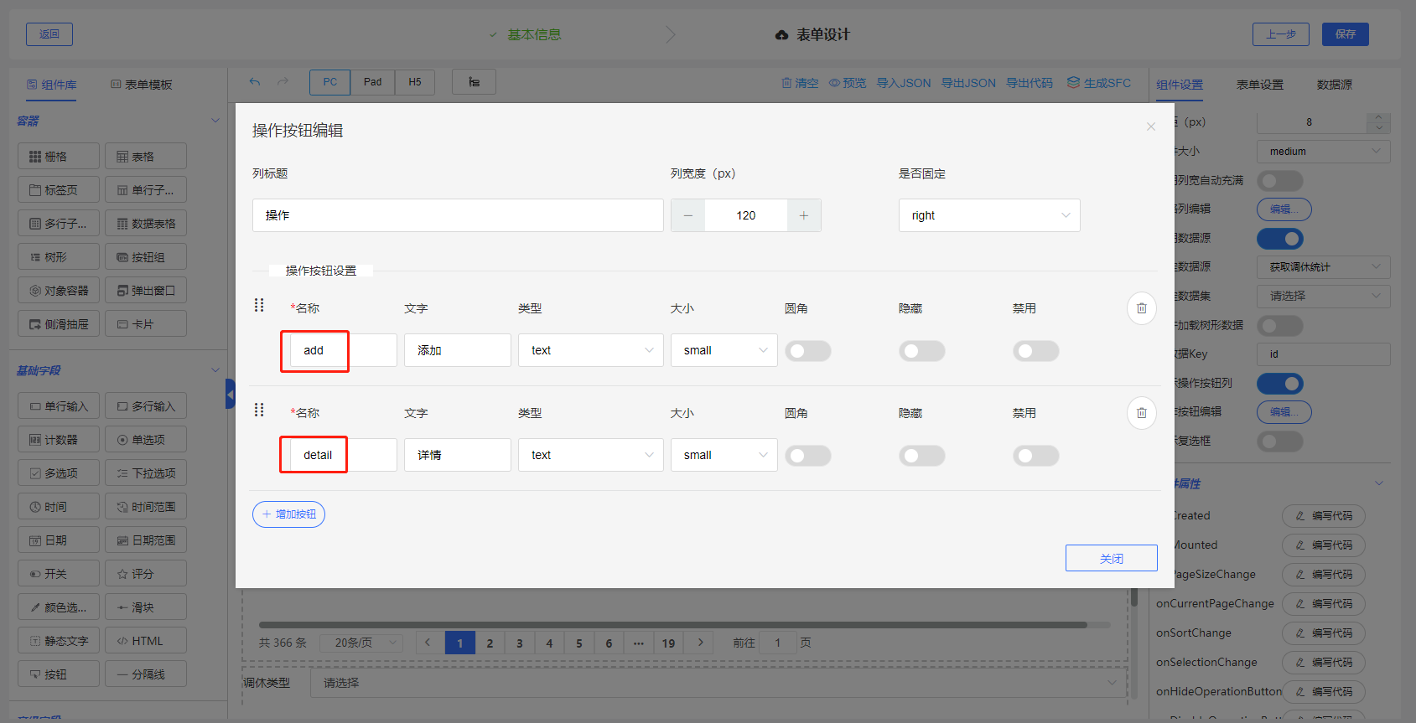
Task: Open 大小 dropdown for detail button
Action: (x=724, y=455)
